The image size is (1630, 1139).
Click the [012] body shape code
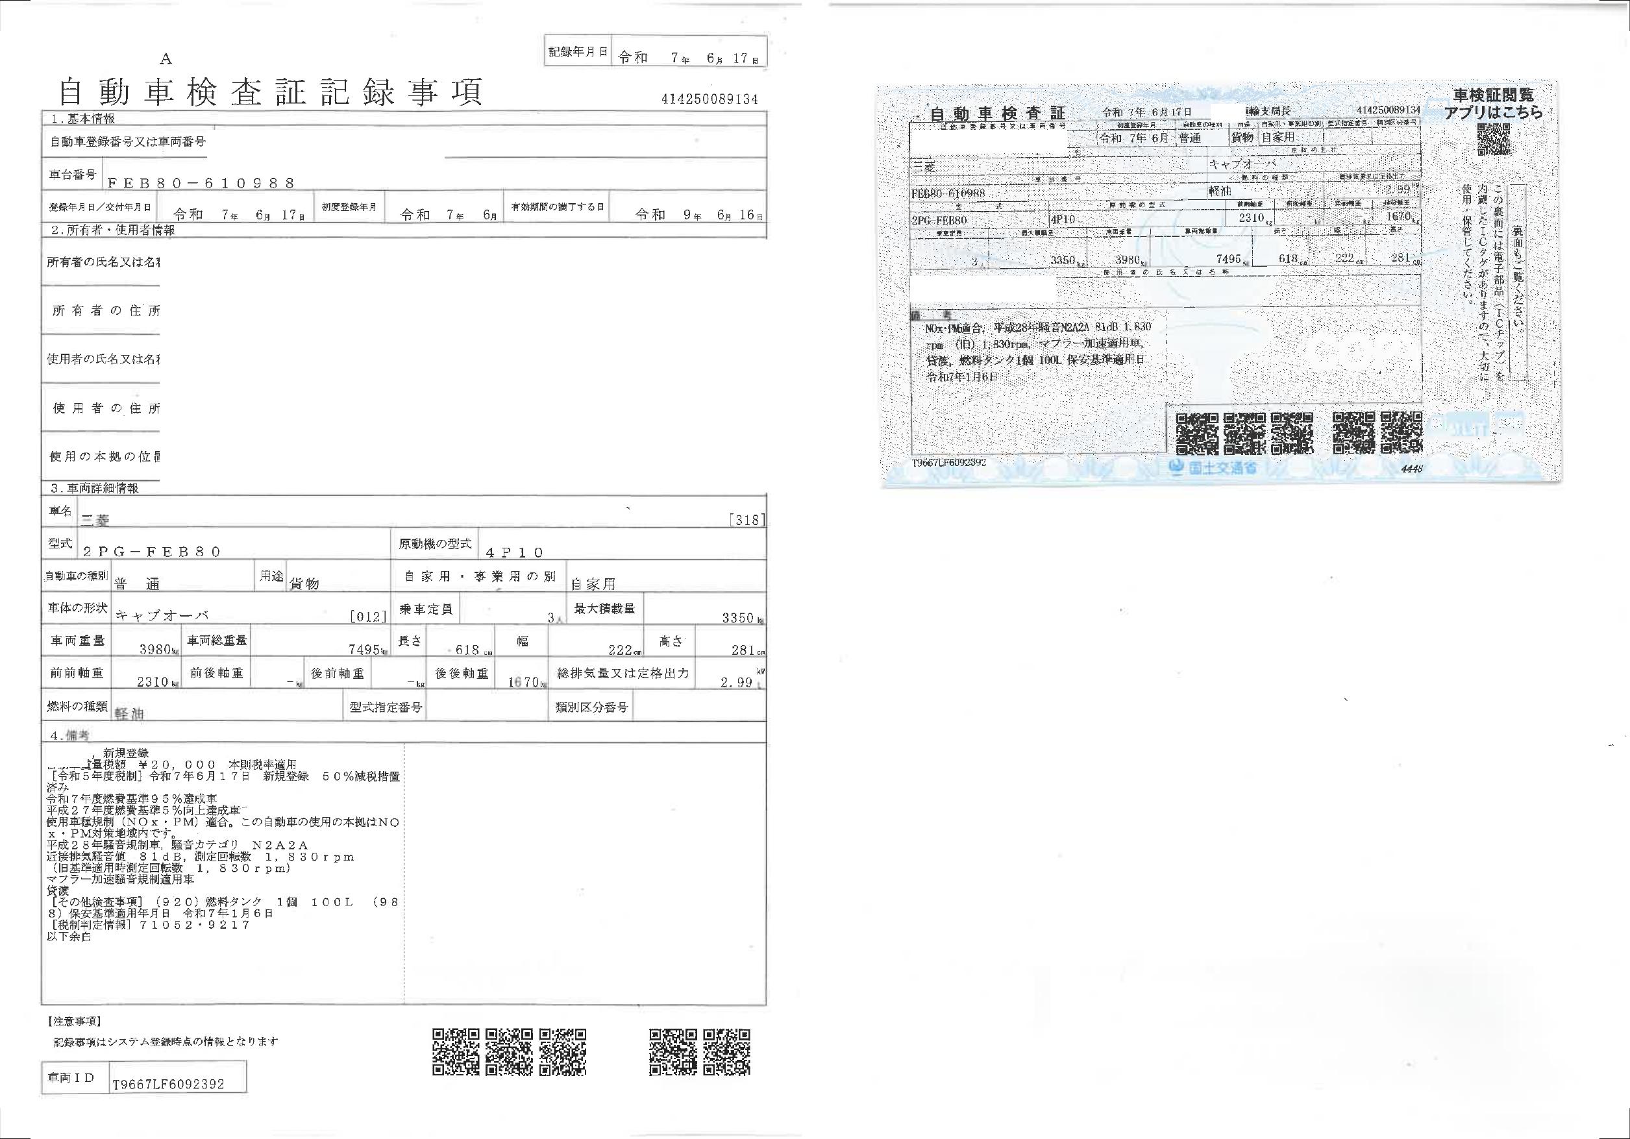point(369,616)
